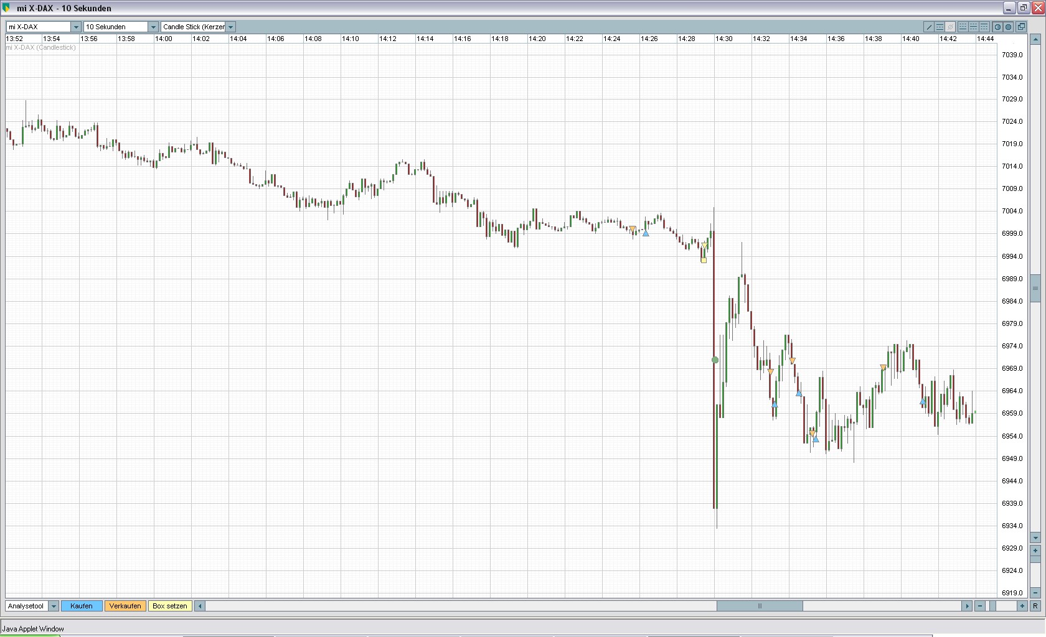Click the horizontal scroll left arrow
1046x637 pixels.
[x=200, y=606]
